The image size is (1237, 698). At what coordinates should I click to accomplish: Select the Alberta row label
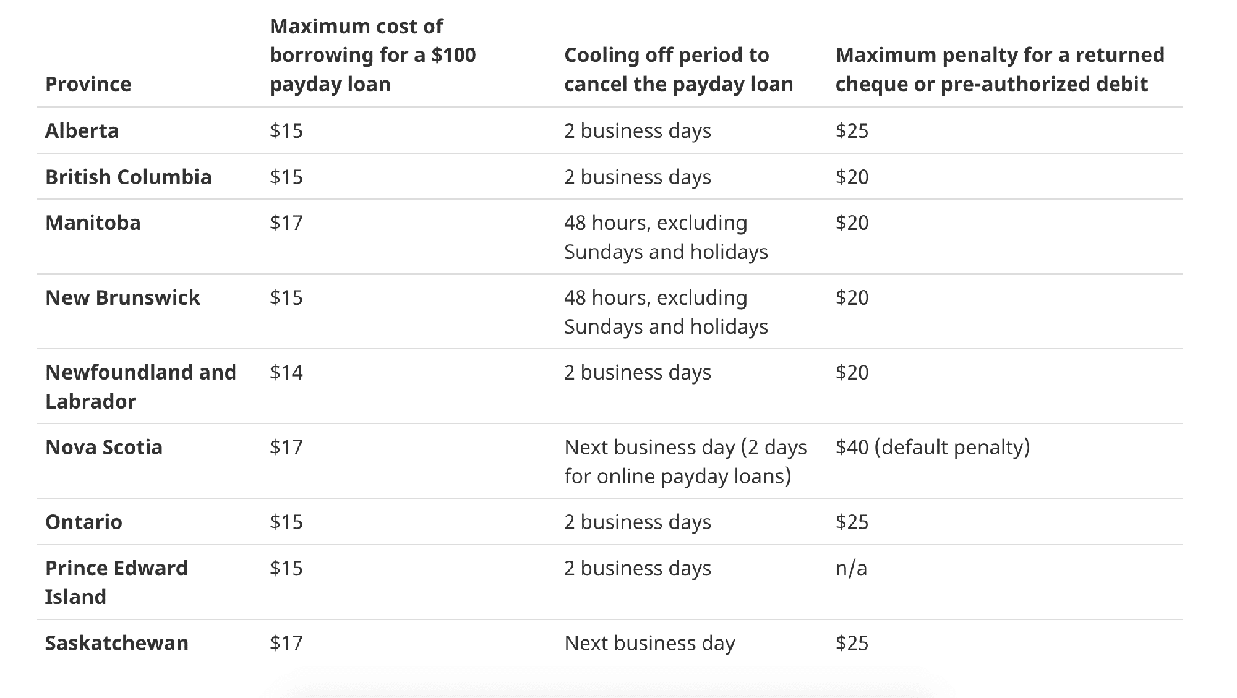click(82, 130)
